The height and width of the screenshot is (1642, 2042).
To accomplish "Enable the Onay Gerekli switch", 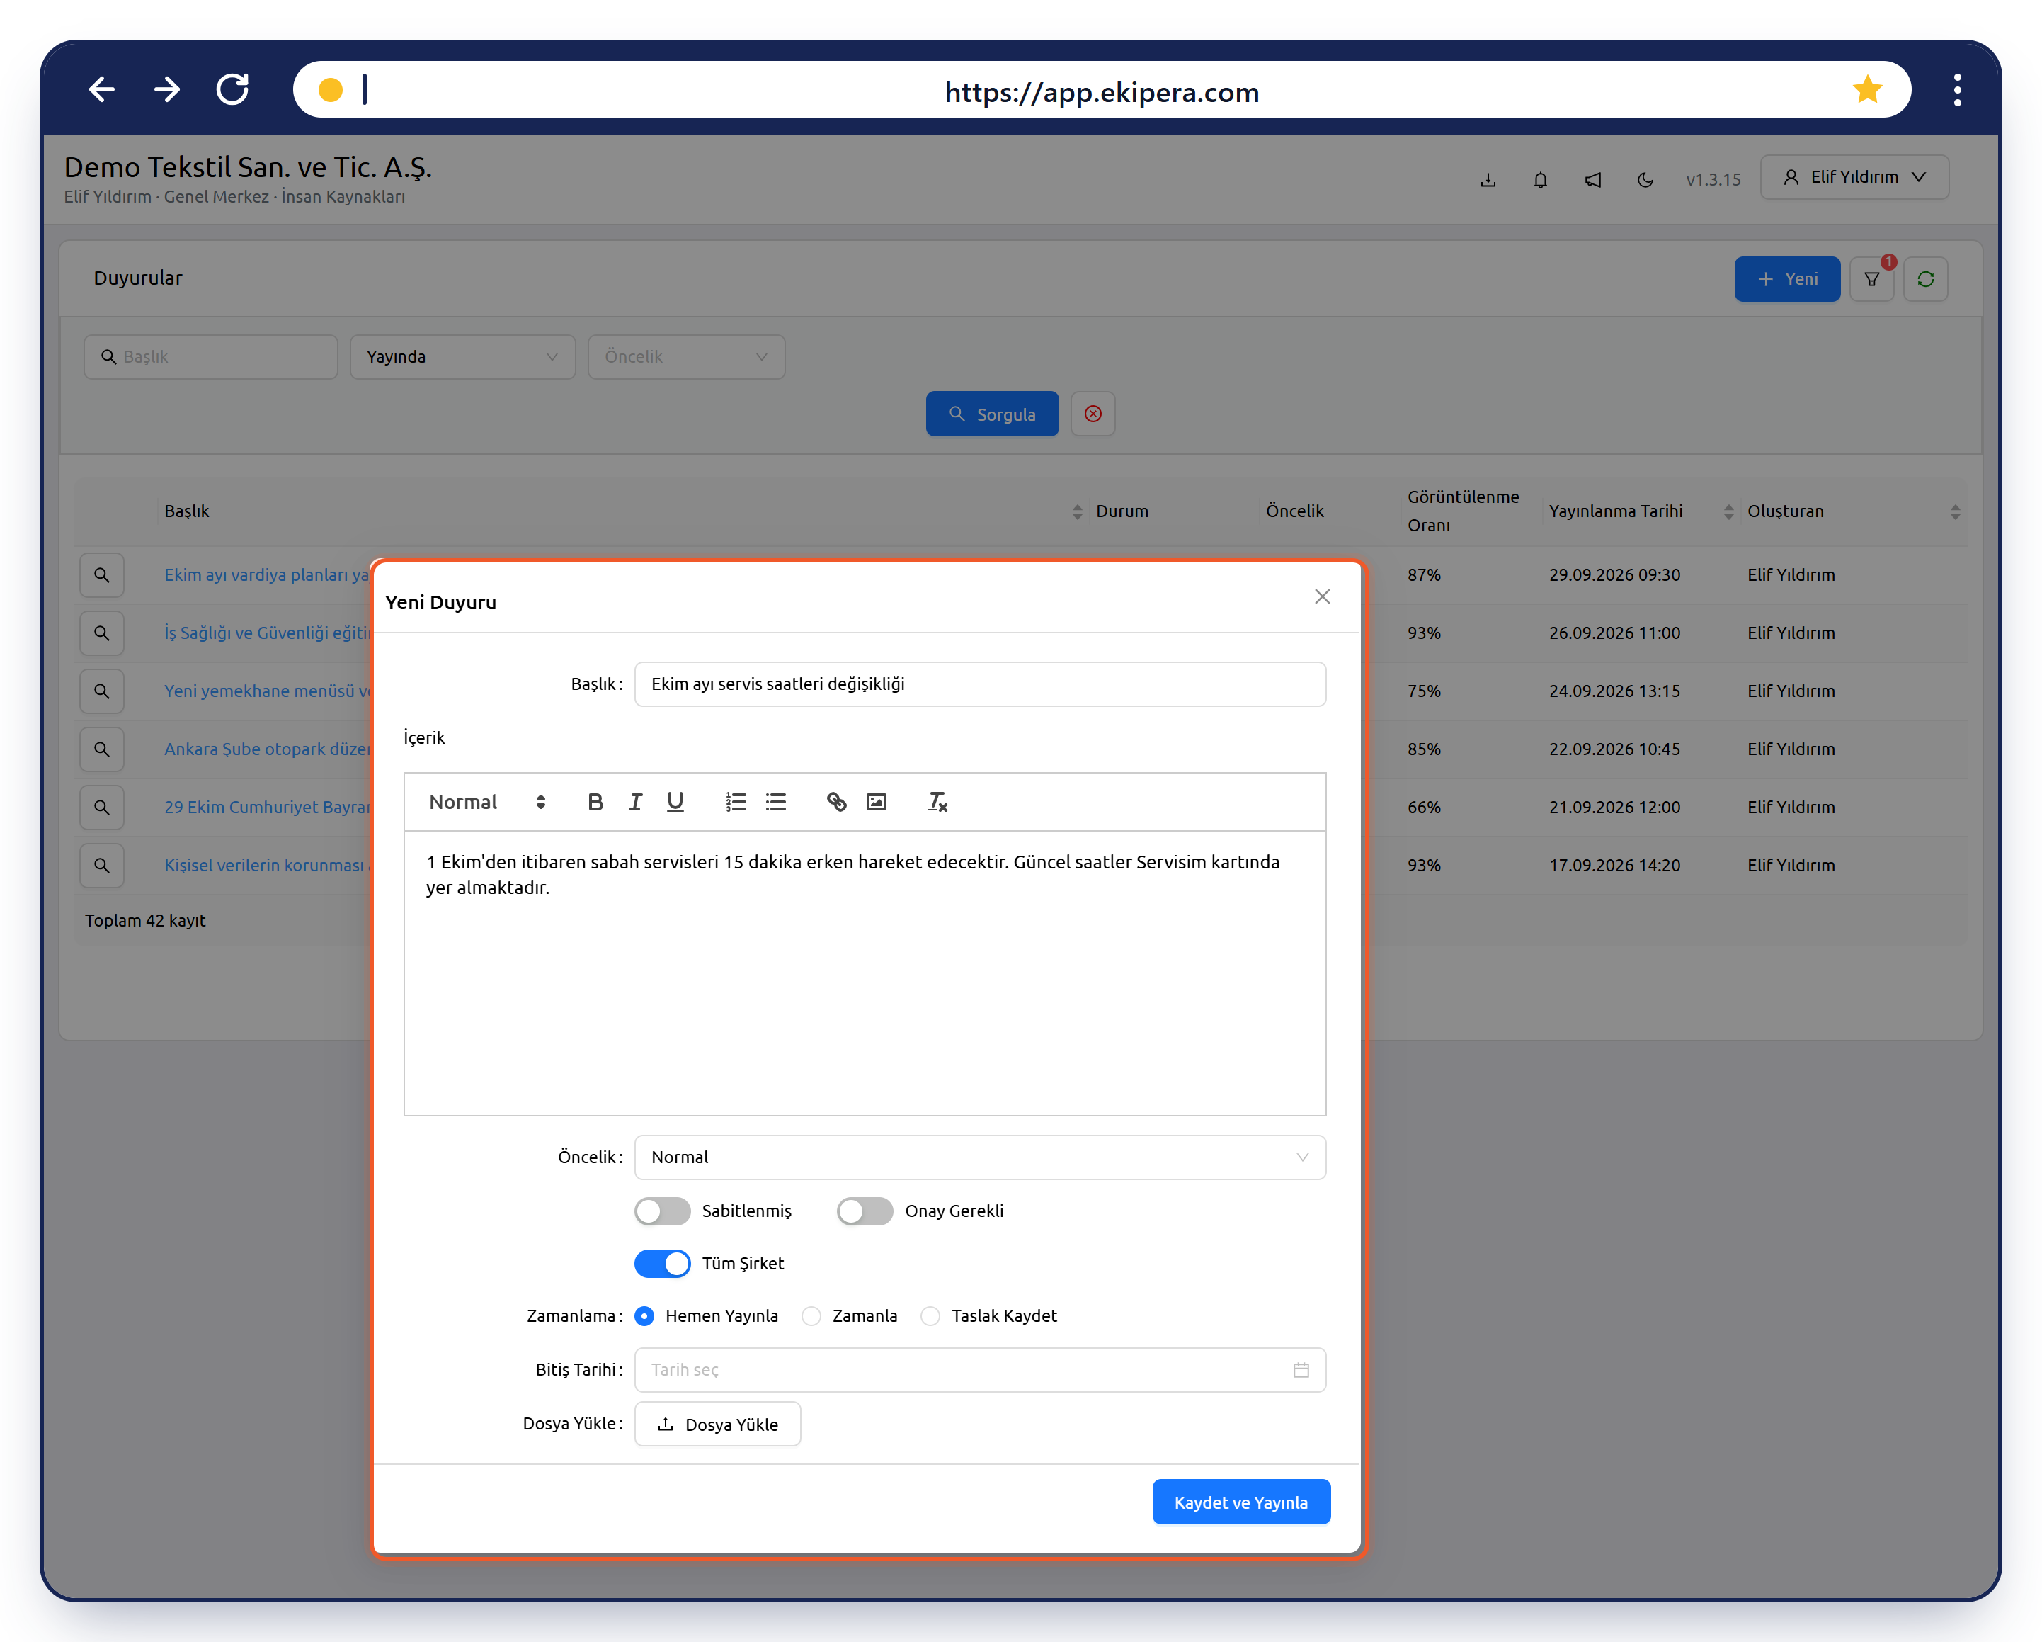I will point(865,1211).
